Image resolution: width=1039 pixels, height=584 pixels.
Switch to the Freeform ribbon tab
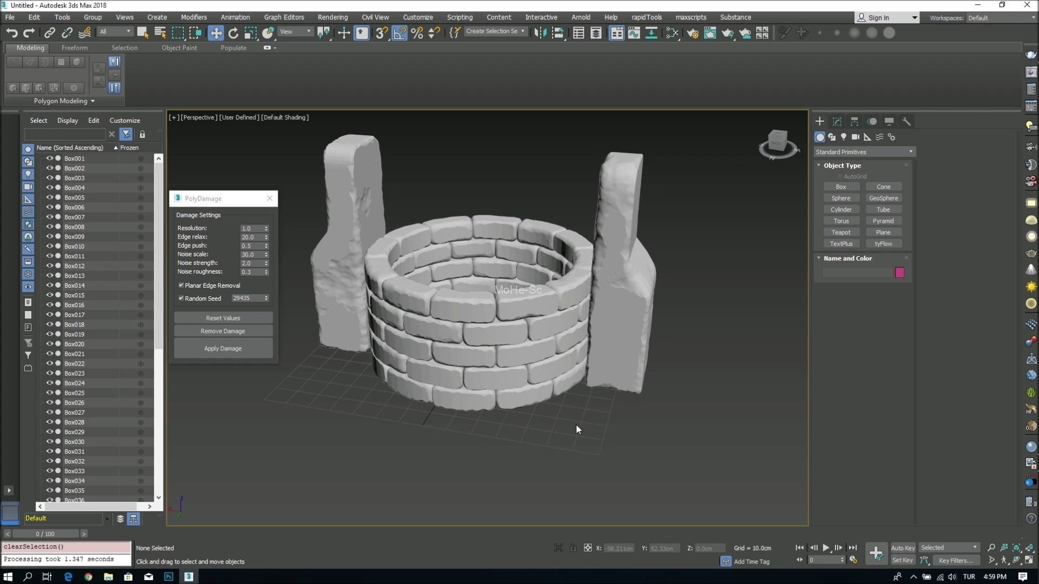[x=74, y=48]
